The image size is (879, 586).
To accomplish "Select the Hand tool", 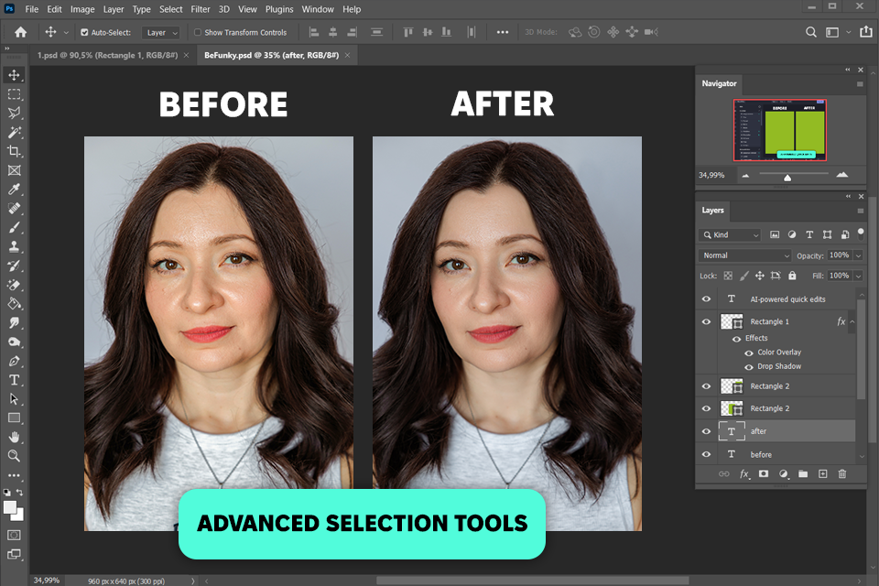I will pos(14,438).
